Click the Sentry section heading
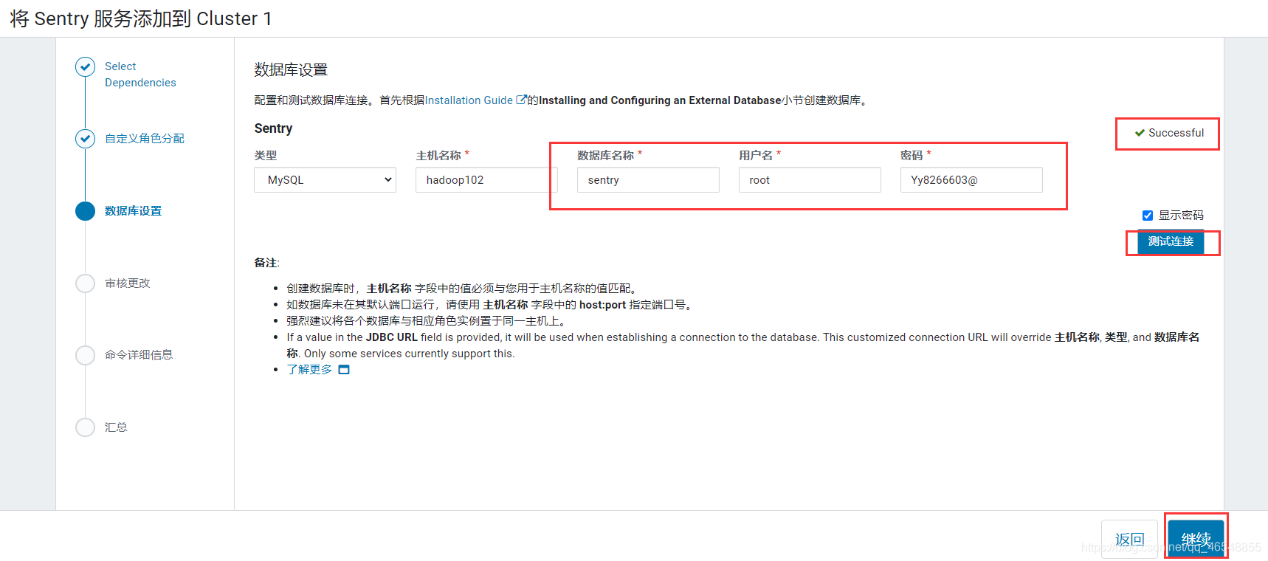 [273, 128]
